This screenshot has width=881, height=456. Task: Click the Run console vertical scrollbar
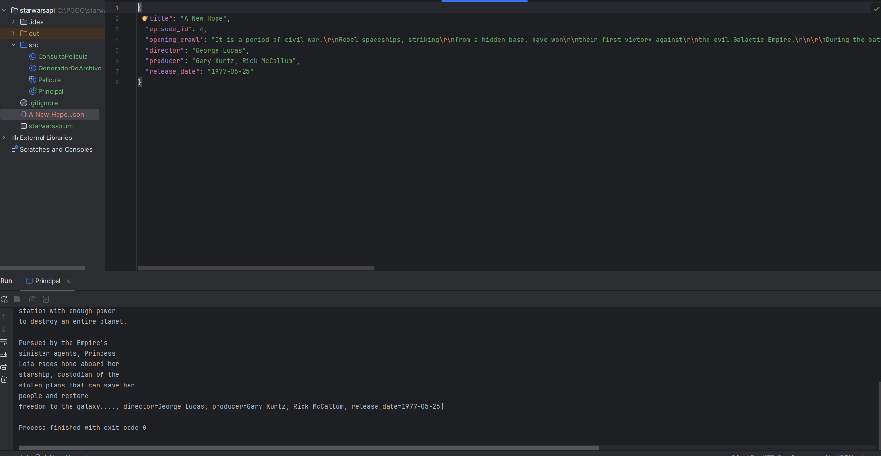click(x=879, y=415)
